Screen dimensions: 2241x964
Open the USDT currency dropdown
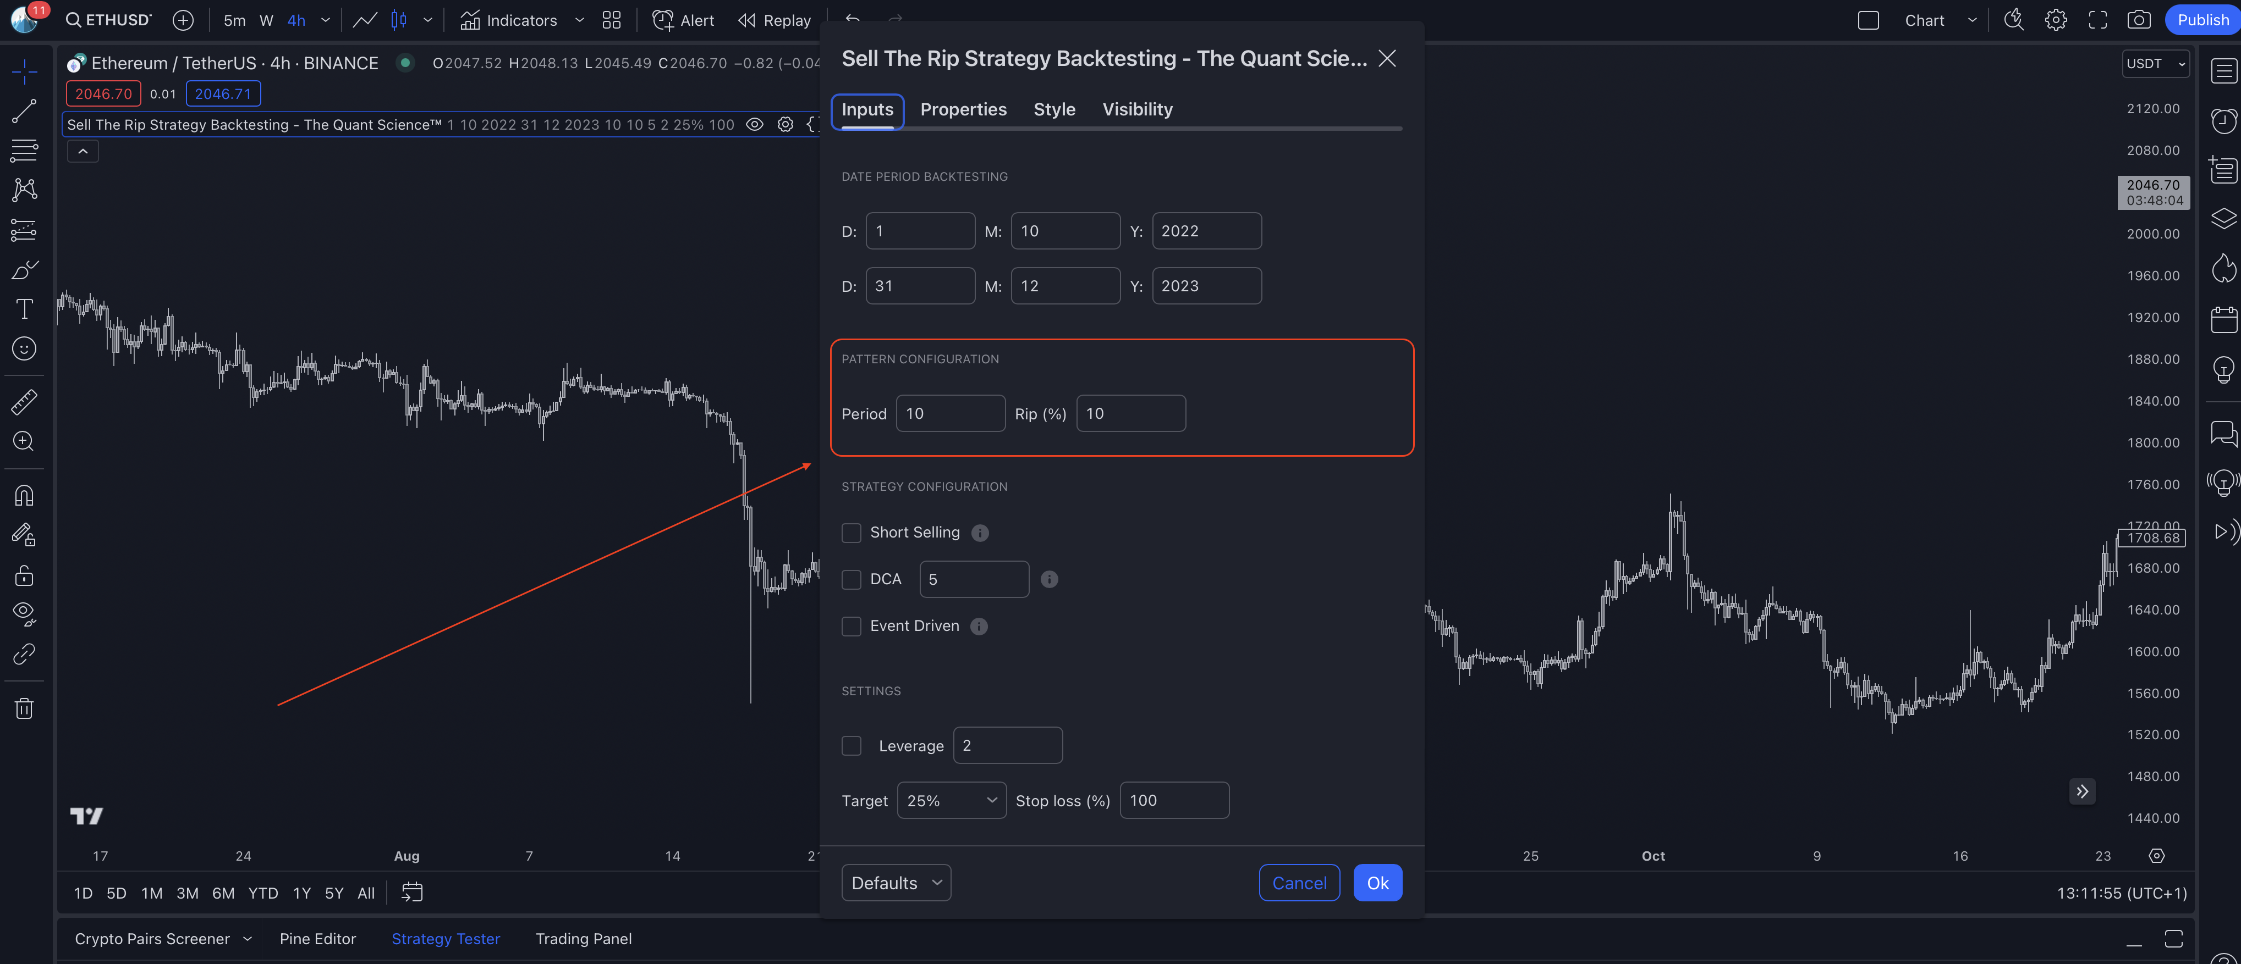pyautogui.click(x=2155, y=63)
